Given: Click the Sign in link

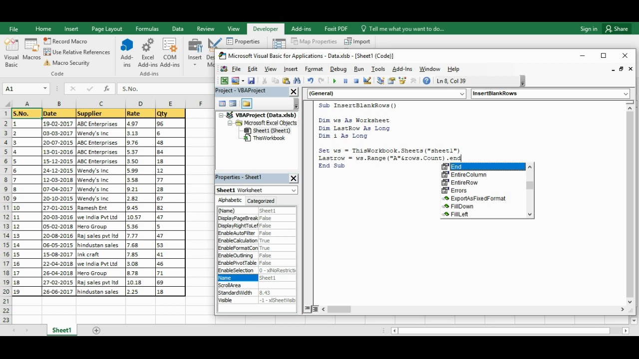Looking at the screenshot, I should coord(589,29).
